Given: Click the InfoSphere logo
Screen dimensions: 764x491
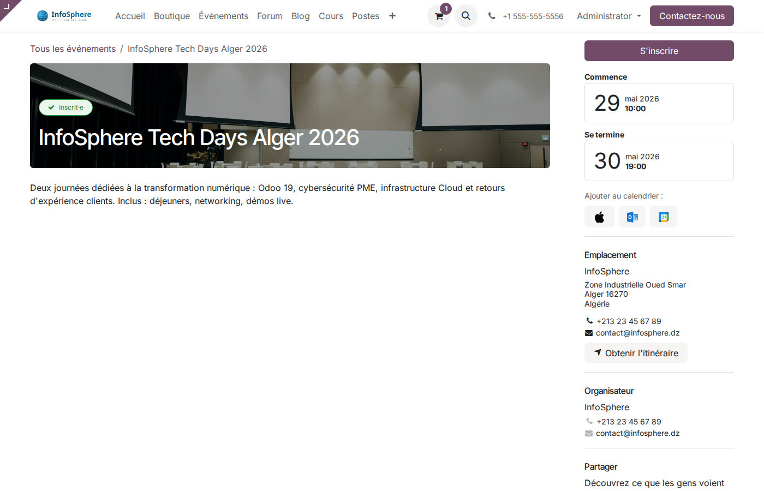Looking at the screenshot, I should click(64, 16).
